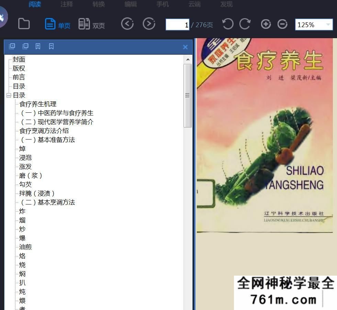This screenshot has width=337, height=310.
Task: Click the add bookmark icon
Action: click(38, 46)
